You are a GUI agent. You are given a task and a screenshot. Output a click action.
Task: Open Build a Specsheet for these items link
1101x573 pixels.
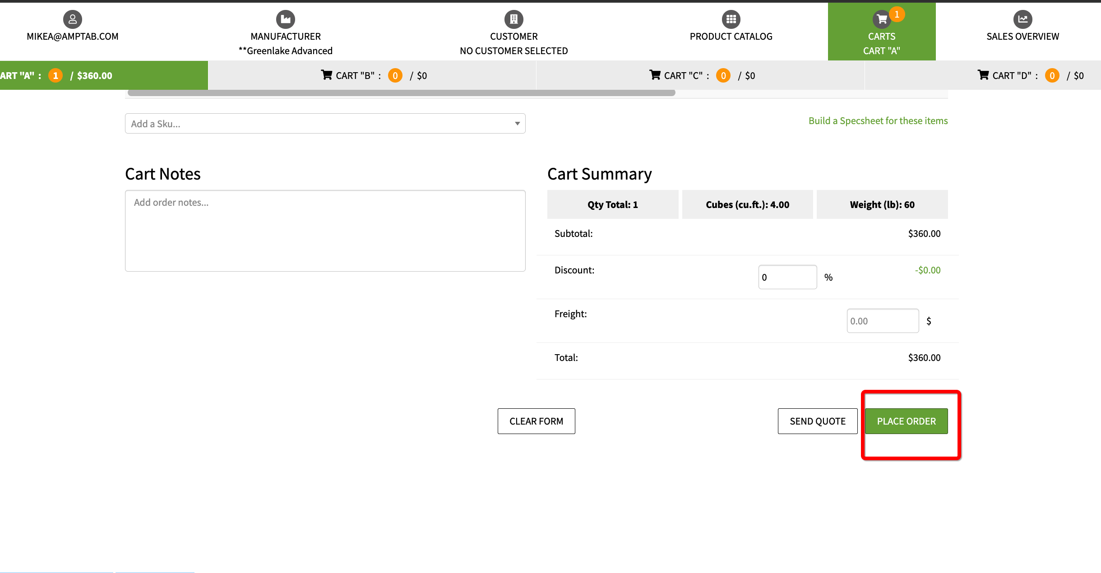878,121
